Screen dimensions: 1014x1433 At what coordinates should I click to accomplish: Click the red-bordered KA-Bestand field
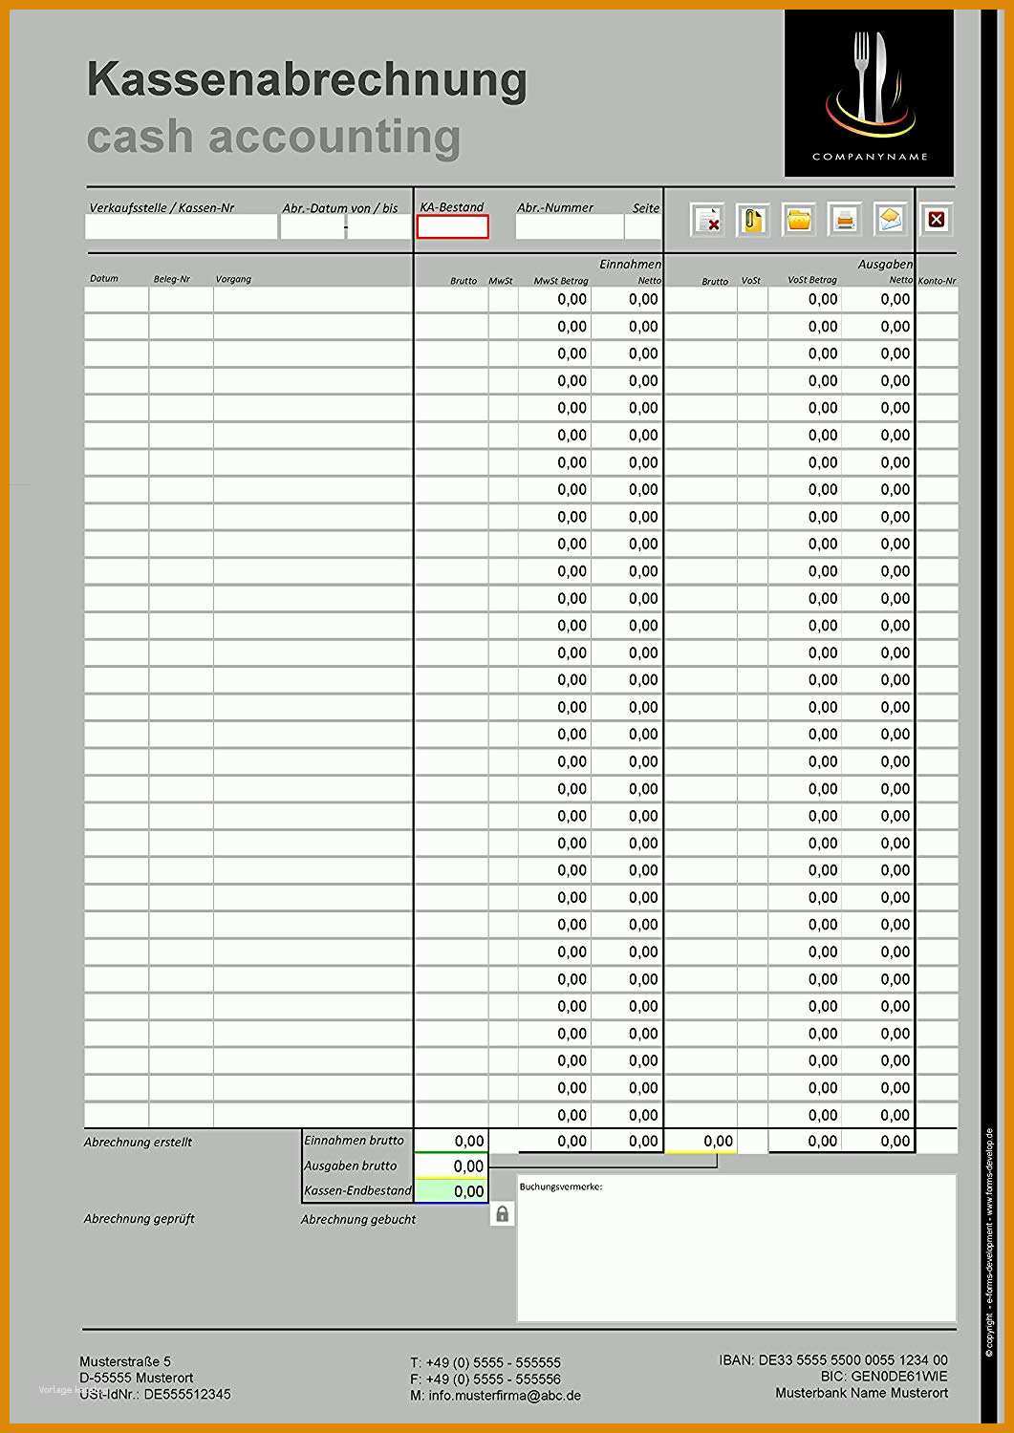click(453, 227)
